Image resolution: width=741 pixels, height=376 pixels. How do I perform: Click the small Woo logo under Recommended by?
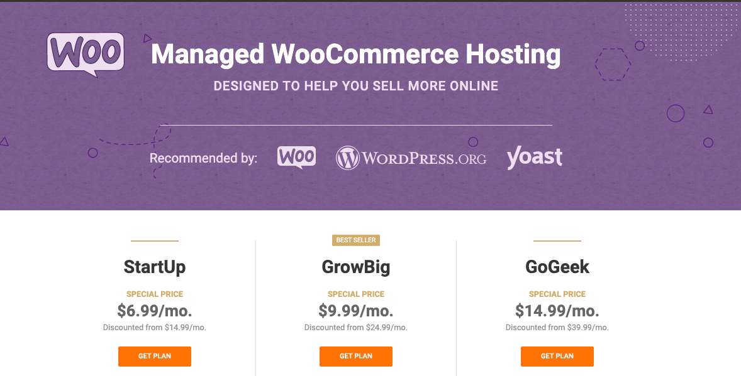(296, 157)
